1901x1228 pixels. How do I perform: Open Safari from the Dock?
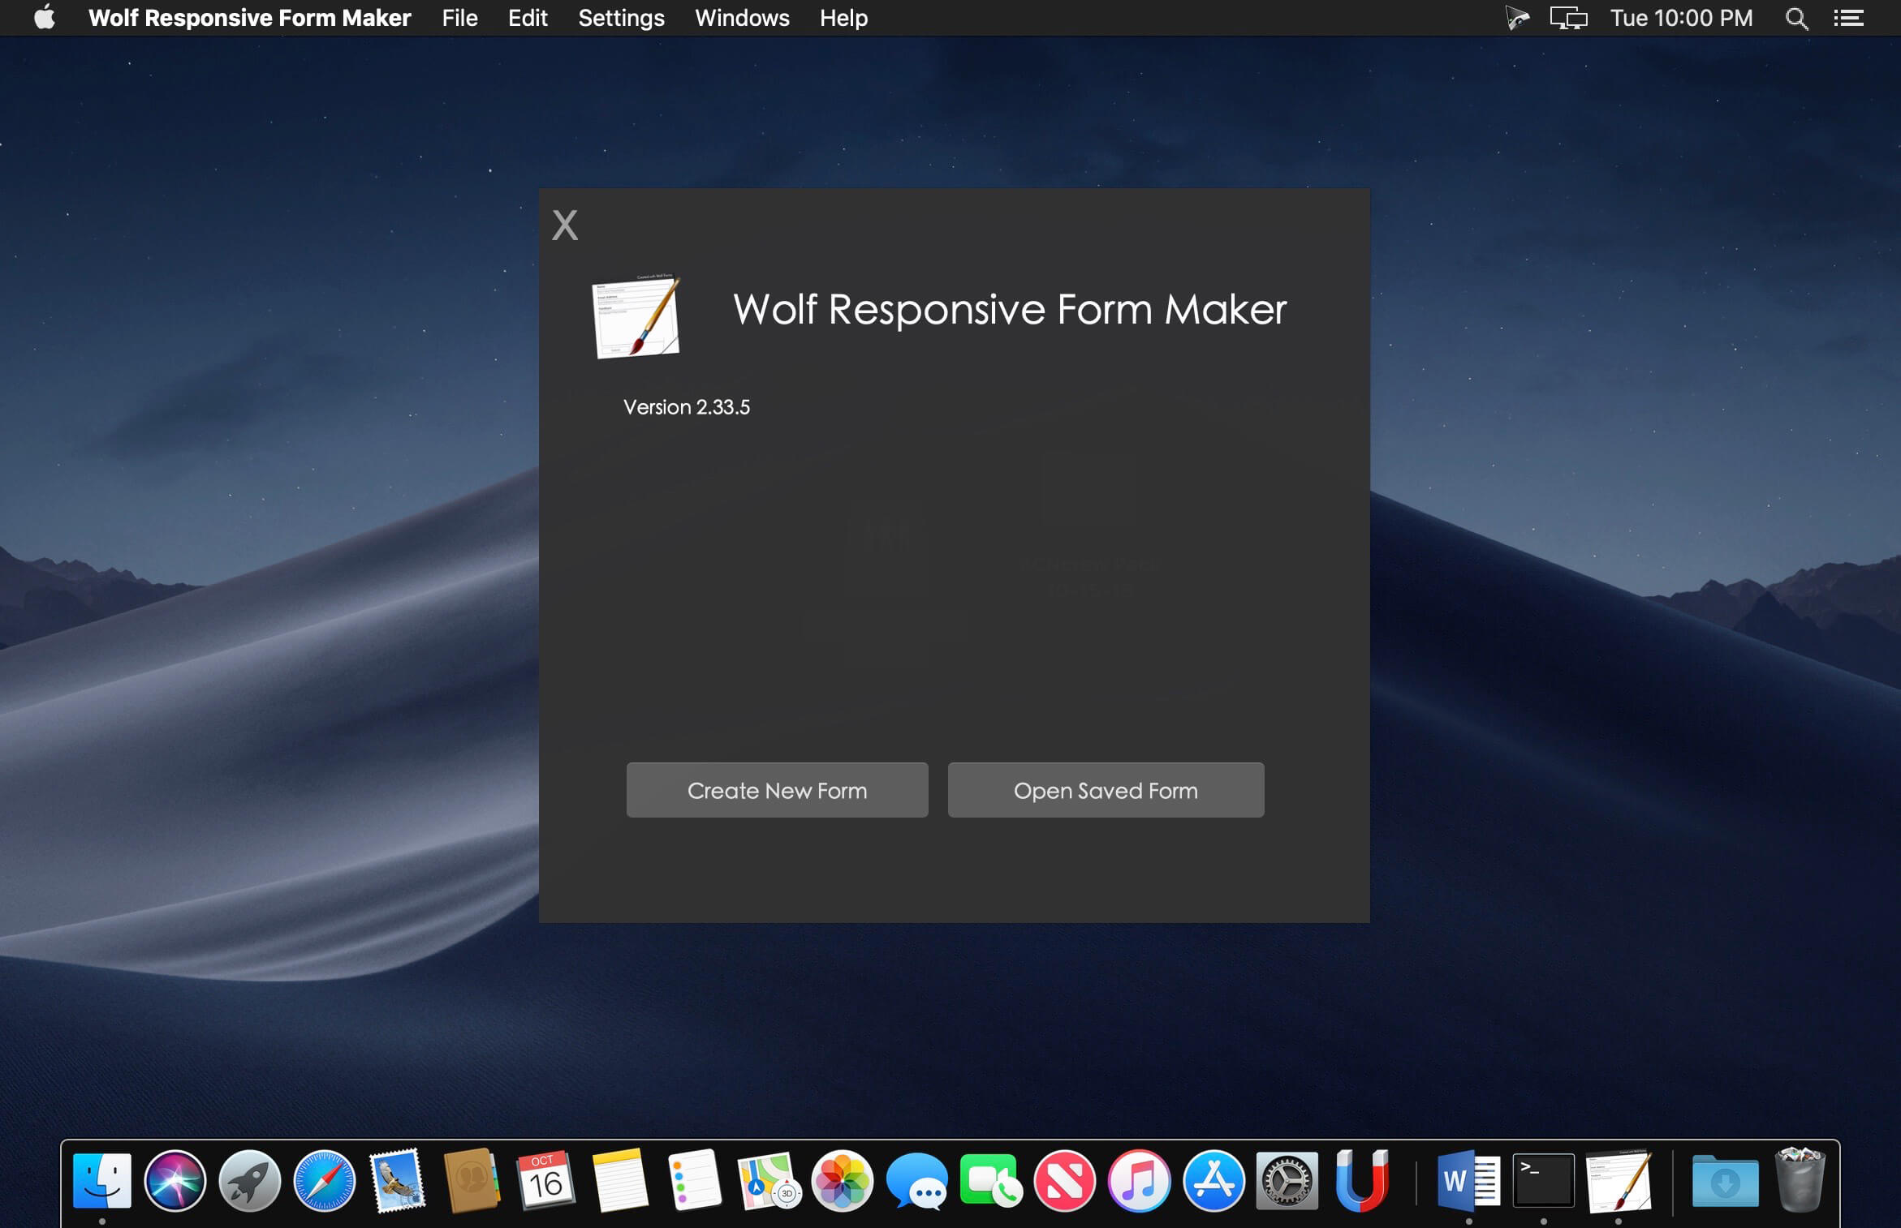coord(324,1181)
